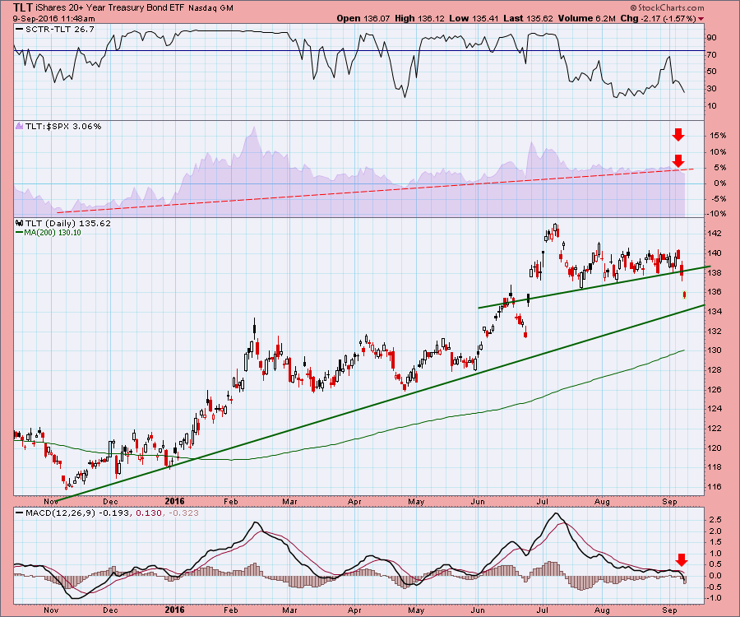
Task: Click the 70 label on the SCTR axis
Action: tap(712, 55)
